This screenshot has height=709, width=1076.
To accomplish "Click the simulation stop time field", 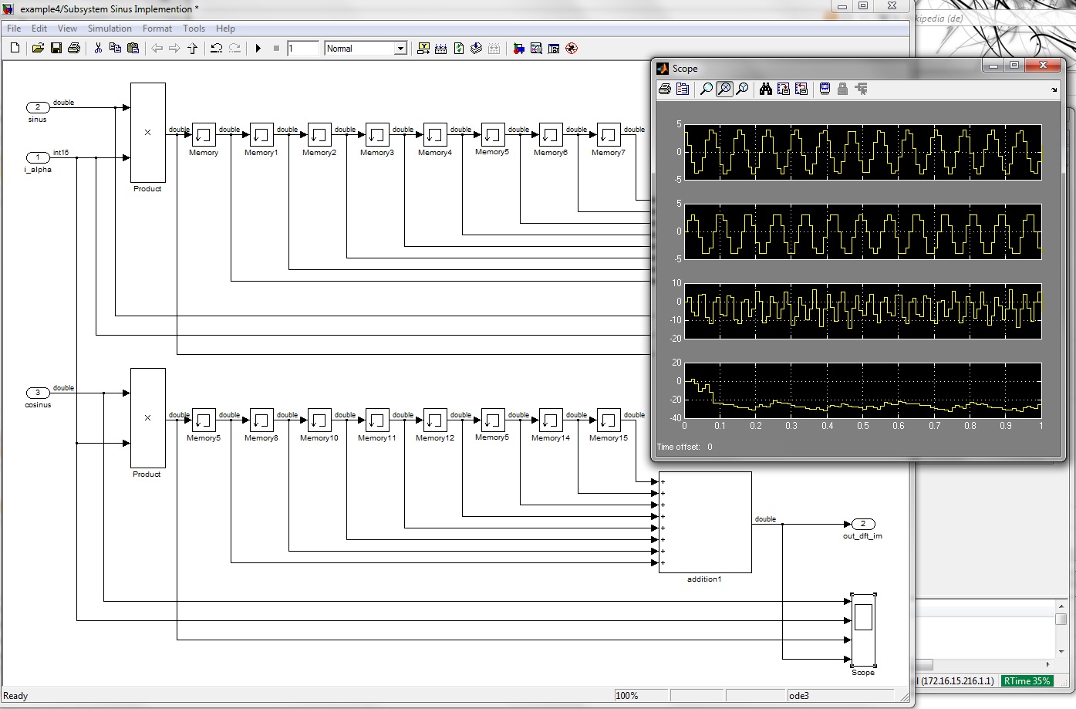I will (x=302, y=49).
